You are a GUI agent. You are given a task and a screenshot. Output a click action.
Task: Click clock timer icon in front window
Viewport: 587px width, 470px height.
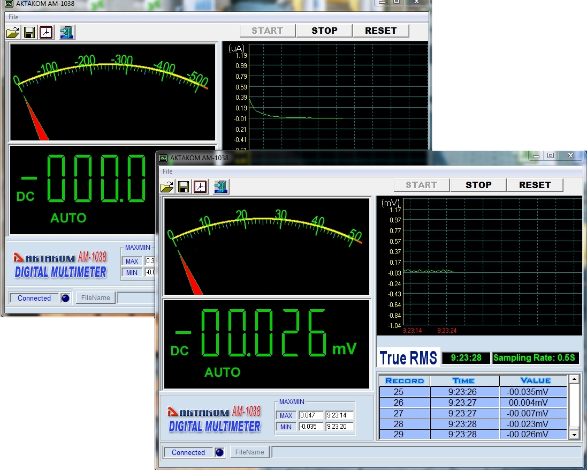click(x=200, y=186)
